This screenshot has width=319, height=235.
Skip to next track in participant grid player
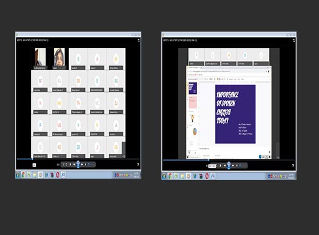pos(82,164)
